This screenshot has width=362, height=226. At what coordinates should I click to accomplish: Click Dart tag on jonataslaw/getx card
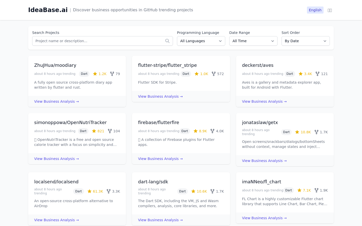286,132
